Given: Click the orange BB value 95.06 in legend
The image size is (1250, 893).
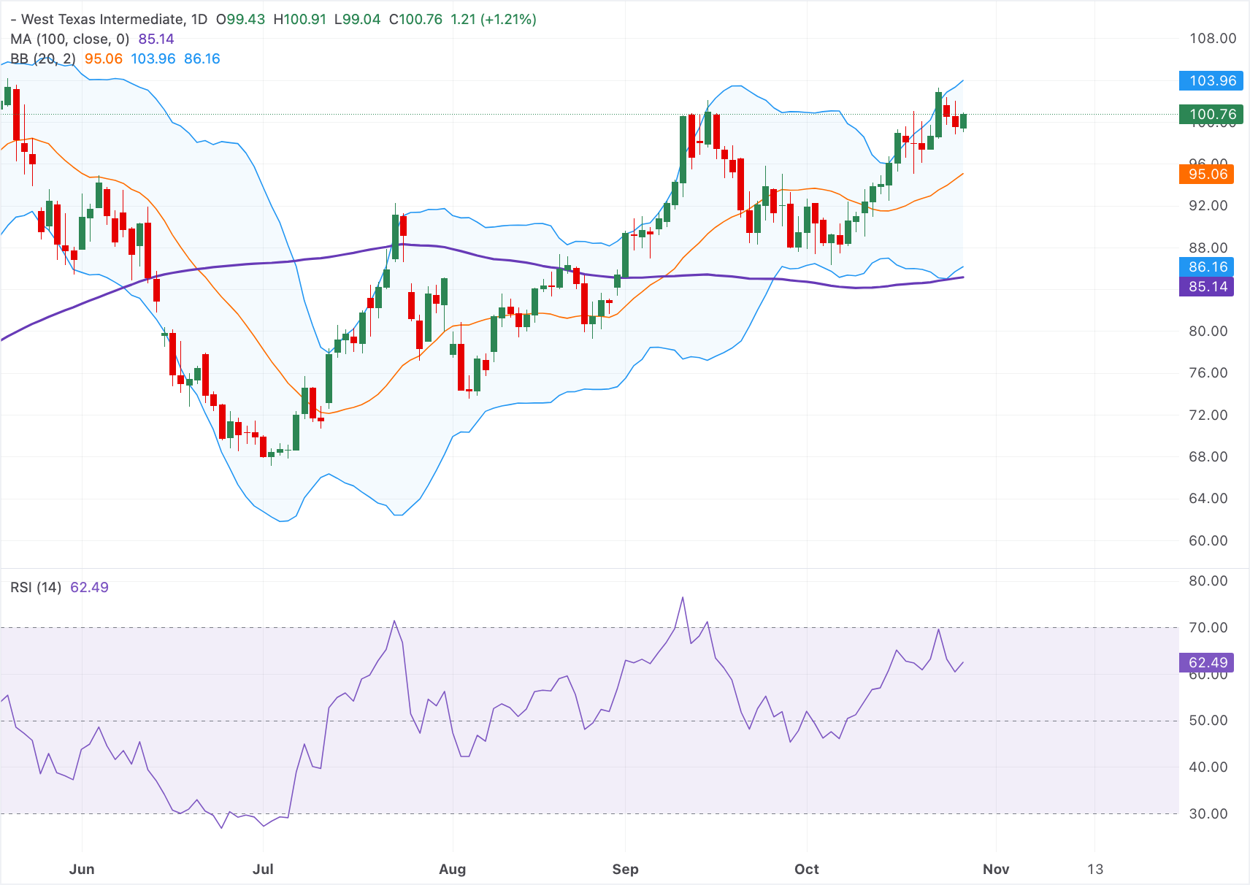Looking at the screenshot, I should [x=104, y=59].
